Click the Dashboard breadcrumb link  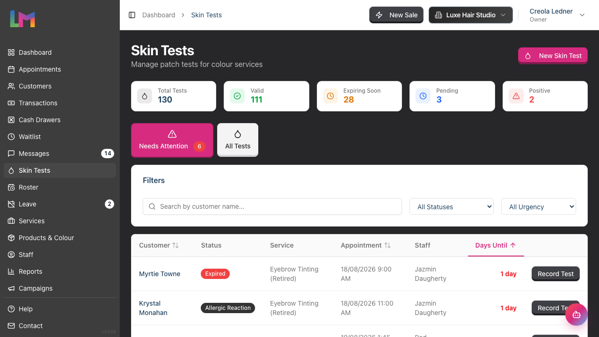pos(159,15)
